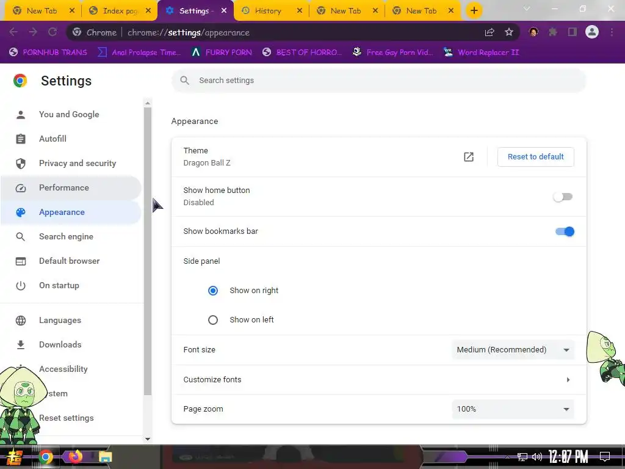The width and height of the screenshot is (625, 469).
Task: Open Performance settings section
Action: coord(71,188)
